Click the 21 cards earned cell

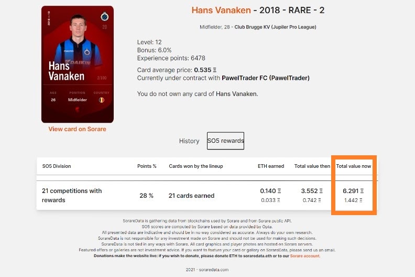click(191, 196)
